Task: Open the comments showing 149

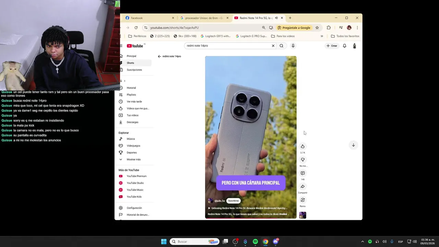Action: (x=302, y=173)
